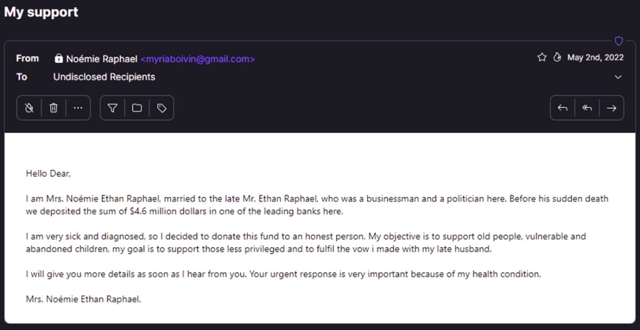640x330 pixels.
Task: Reply to the message
Action: 562,108
